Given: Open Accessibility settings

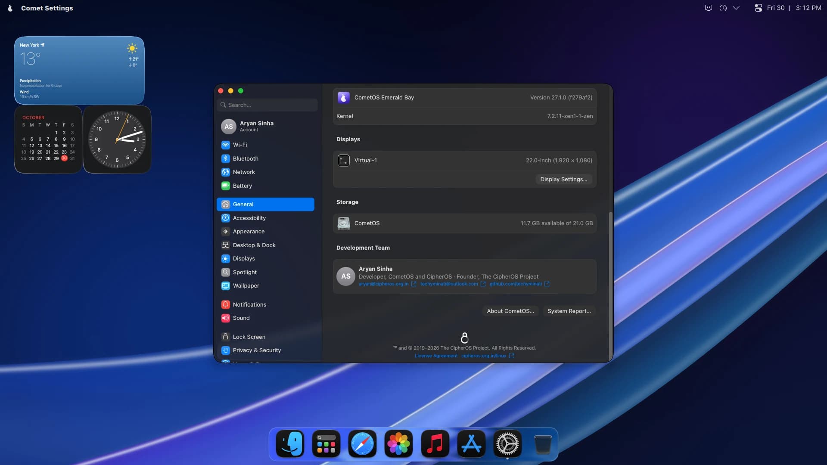Looking at the screenshot, I should click(x=265, y=218).
